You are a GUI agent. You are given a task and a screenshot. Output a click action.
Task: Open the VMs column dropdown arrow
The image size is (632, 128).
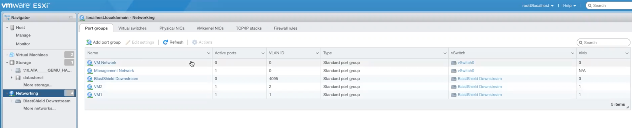[627, 53]
